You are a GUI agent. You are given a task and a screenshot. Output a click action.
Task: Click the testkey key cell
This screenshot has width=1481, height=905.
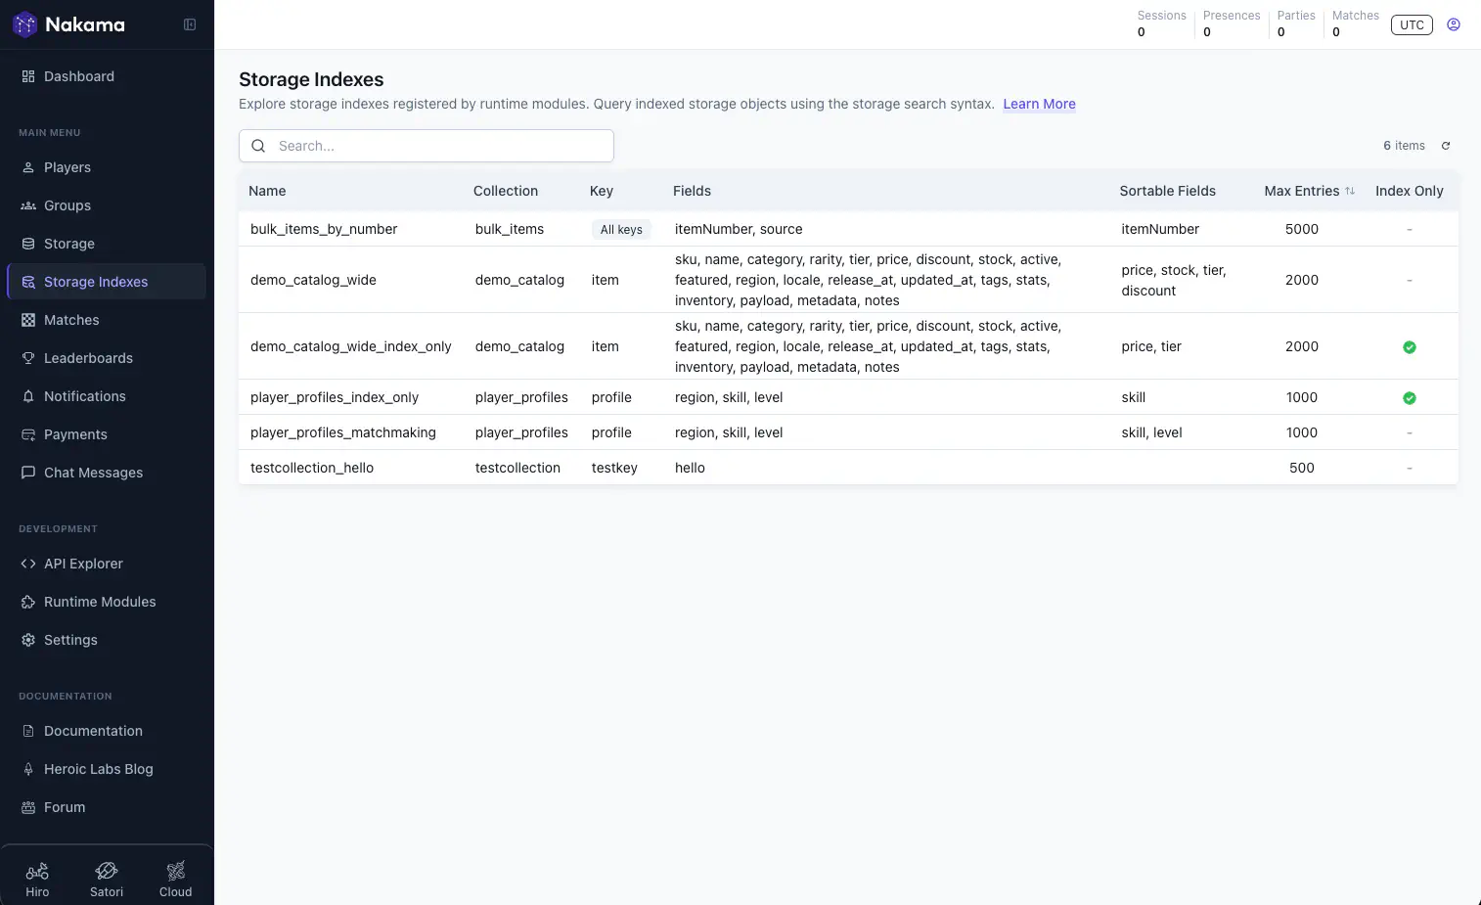[614, 468]
